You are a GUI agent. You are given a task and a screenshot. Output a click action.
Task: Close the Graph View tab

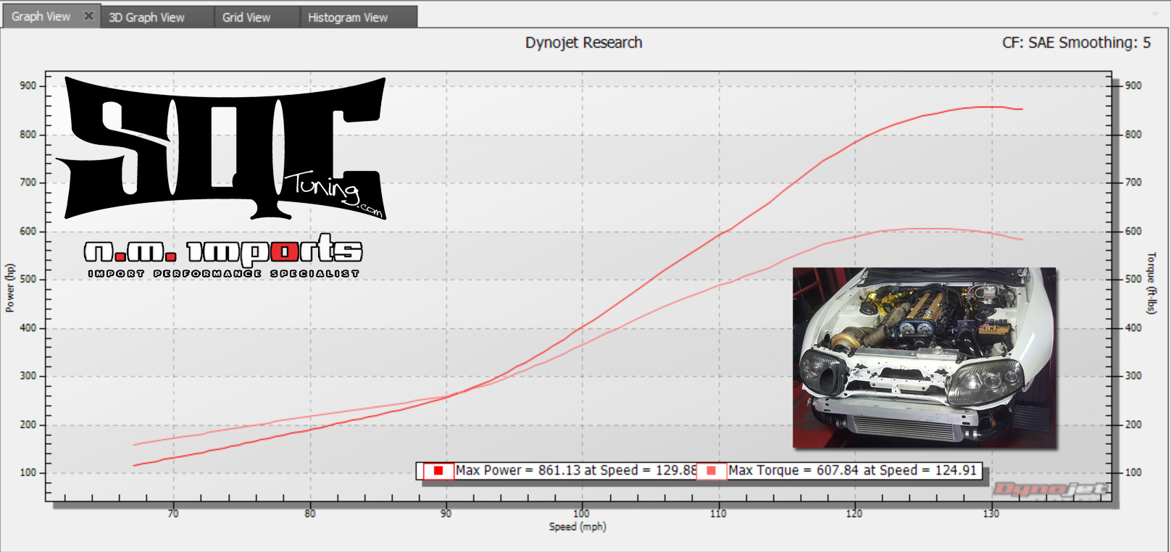tap(88, 16)
